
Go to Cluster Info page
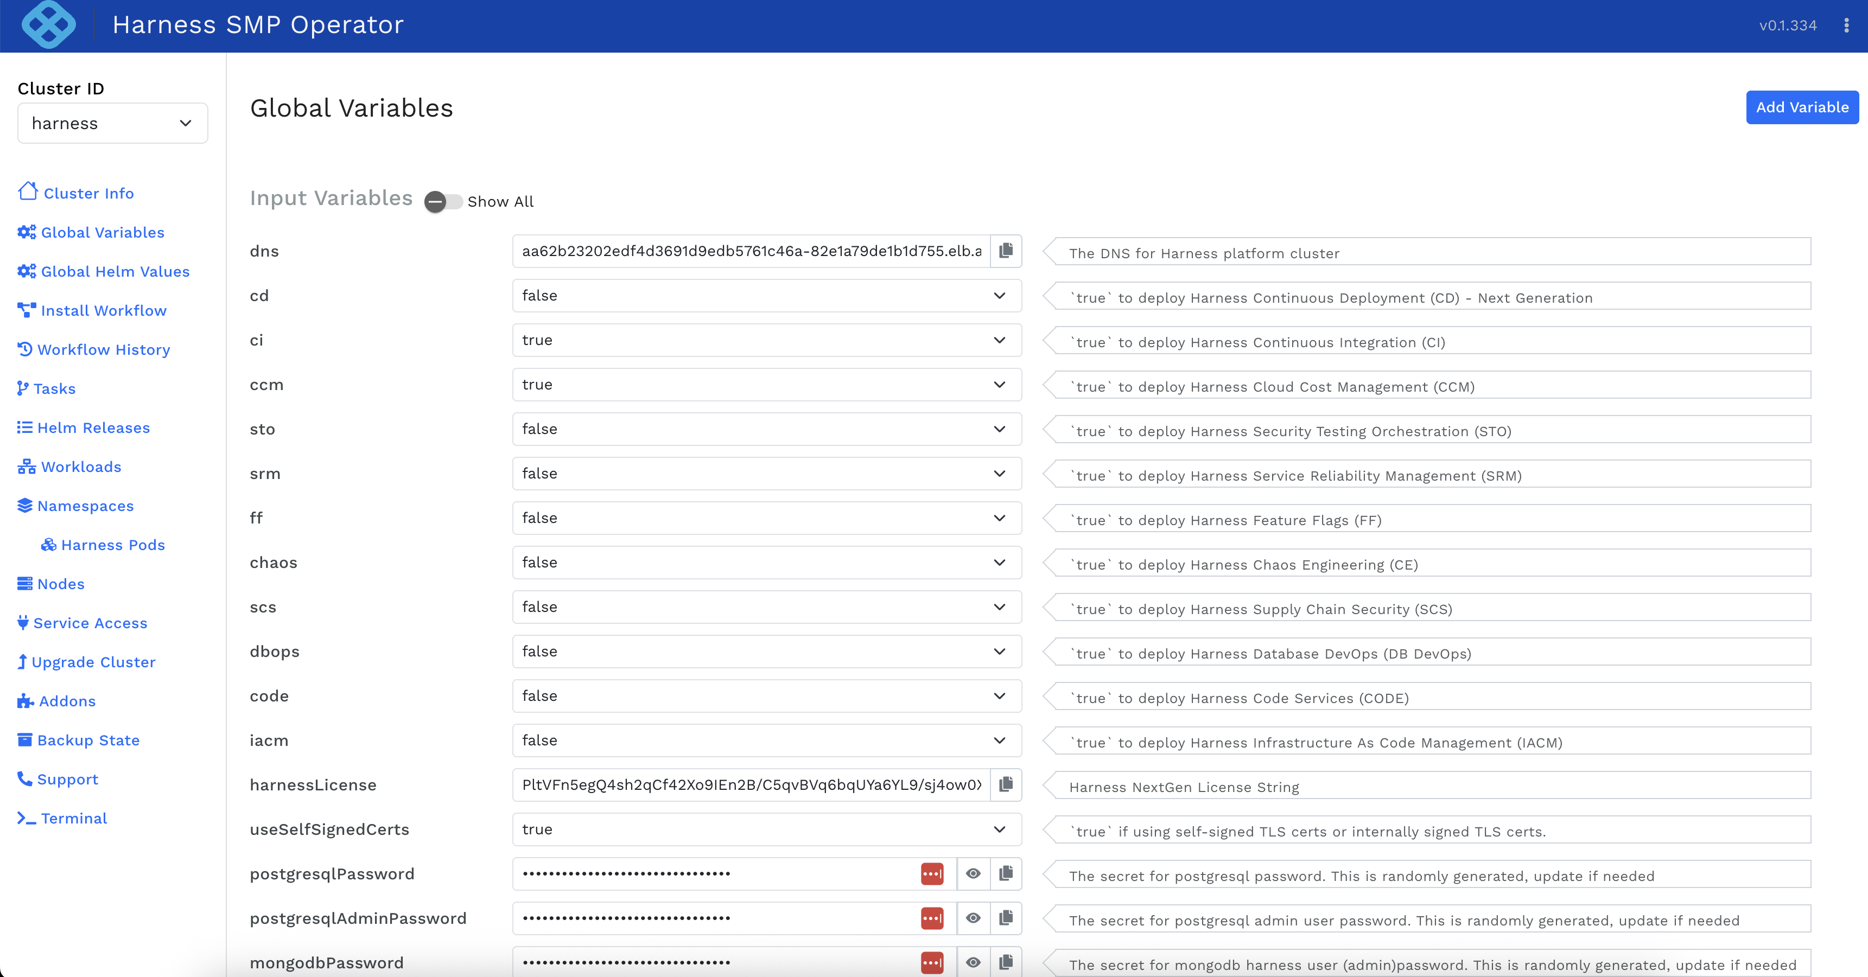coord(76,193)
